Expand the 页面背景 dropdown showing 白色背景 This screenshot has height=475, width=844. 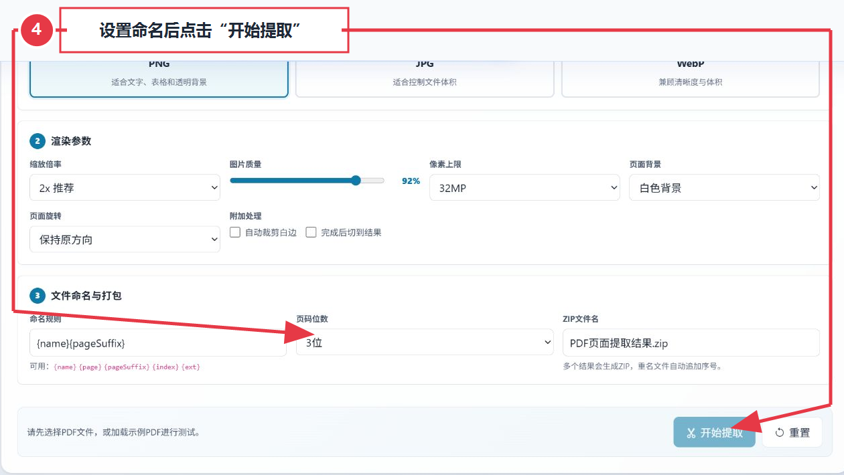[725, 188]
